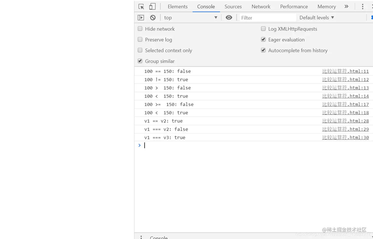This screenshot has width=373, height=239.
Task: Open source link 比较运算符.html:13
Action: 345,88
